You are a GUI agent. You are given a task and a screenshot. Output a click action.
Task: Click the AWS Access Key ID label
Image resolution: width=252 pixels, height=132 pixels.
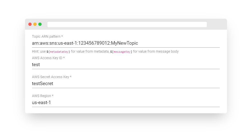[48, 58]
